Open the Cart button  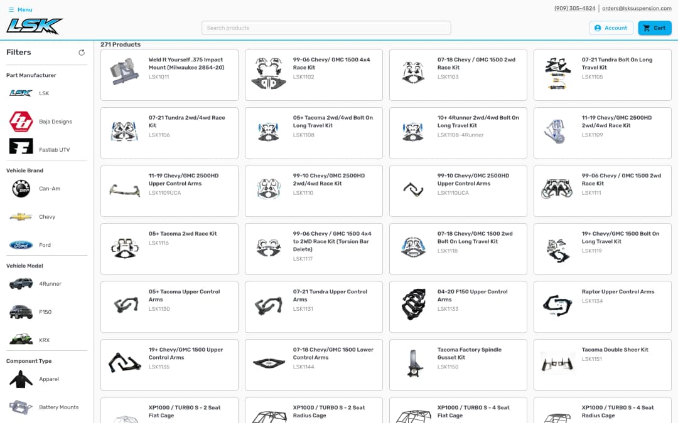pos(654,28)
